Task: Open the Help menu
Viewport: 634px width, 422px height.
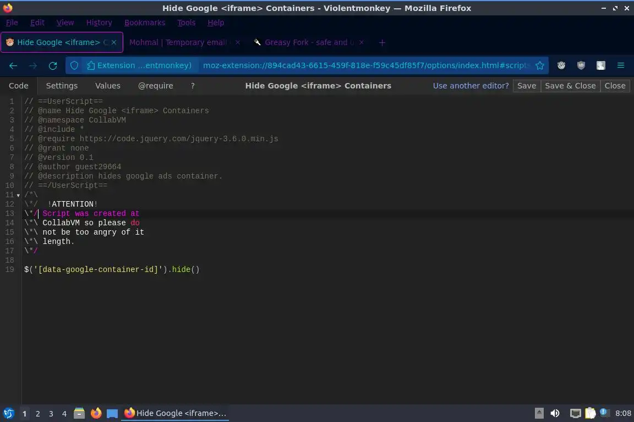Action: [216, 23]
